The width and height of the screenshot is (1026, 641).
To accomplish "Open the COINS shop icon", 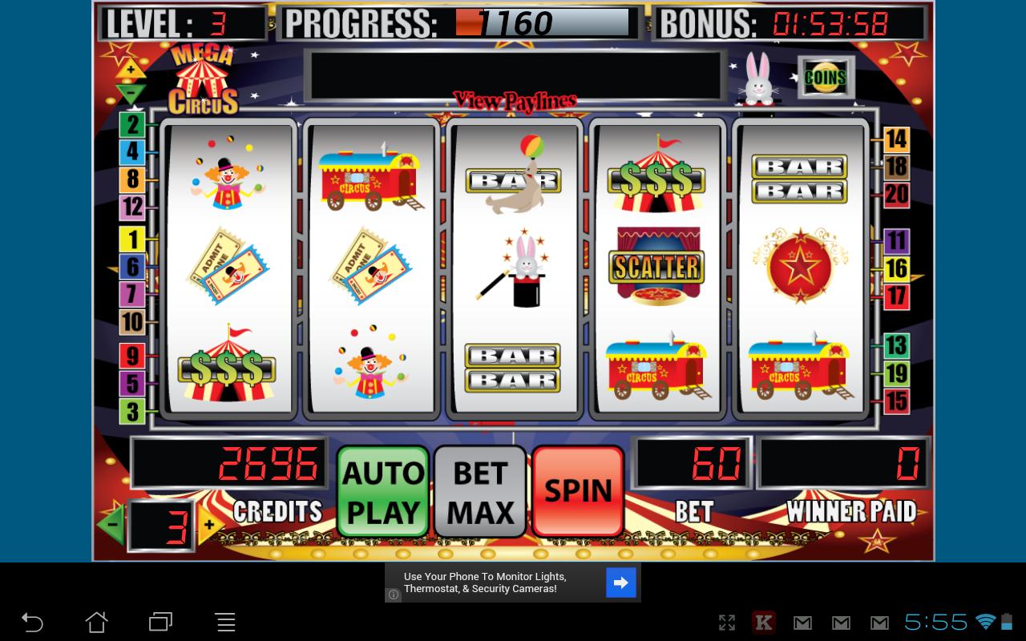I will point(826,77).
